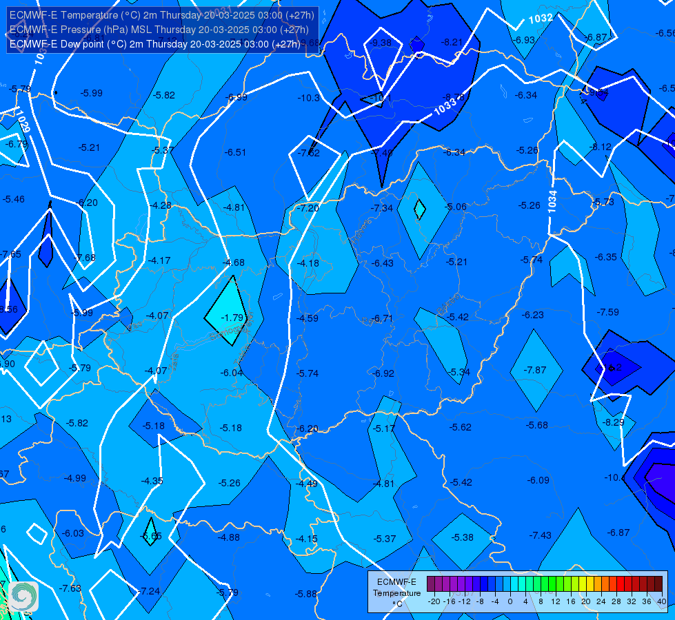Select the 1033 isobar label
Viewport: 675px width, 620px height.
pos(445,107)
